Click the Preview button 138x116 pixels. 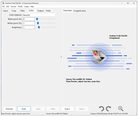pos(9,109)
